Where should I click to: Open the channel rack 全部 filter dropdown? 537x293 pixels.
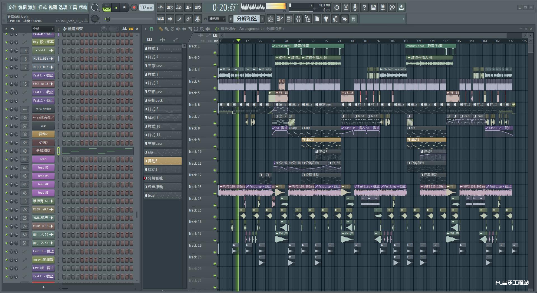point(43,29)
